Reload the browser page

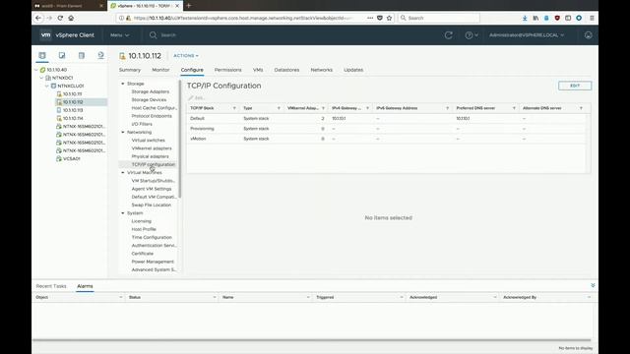pyautogui.click(x=60, y=18)
